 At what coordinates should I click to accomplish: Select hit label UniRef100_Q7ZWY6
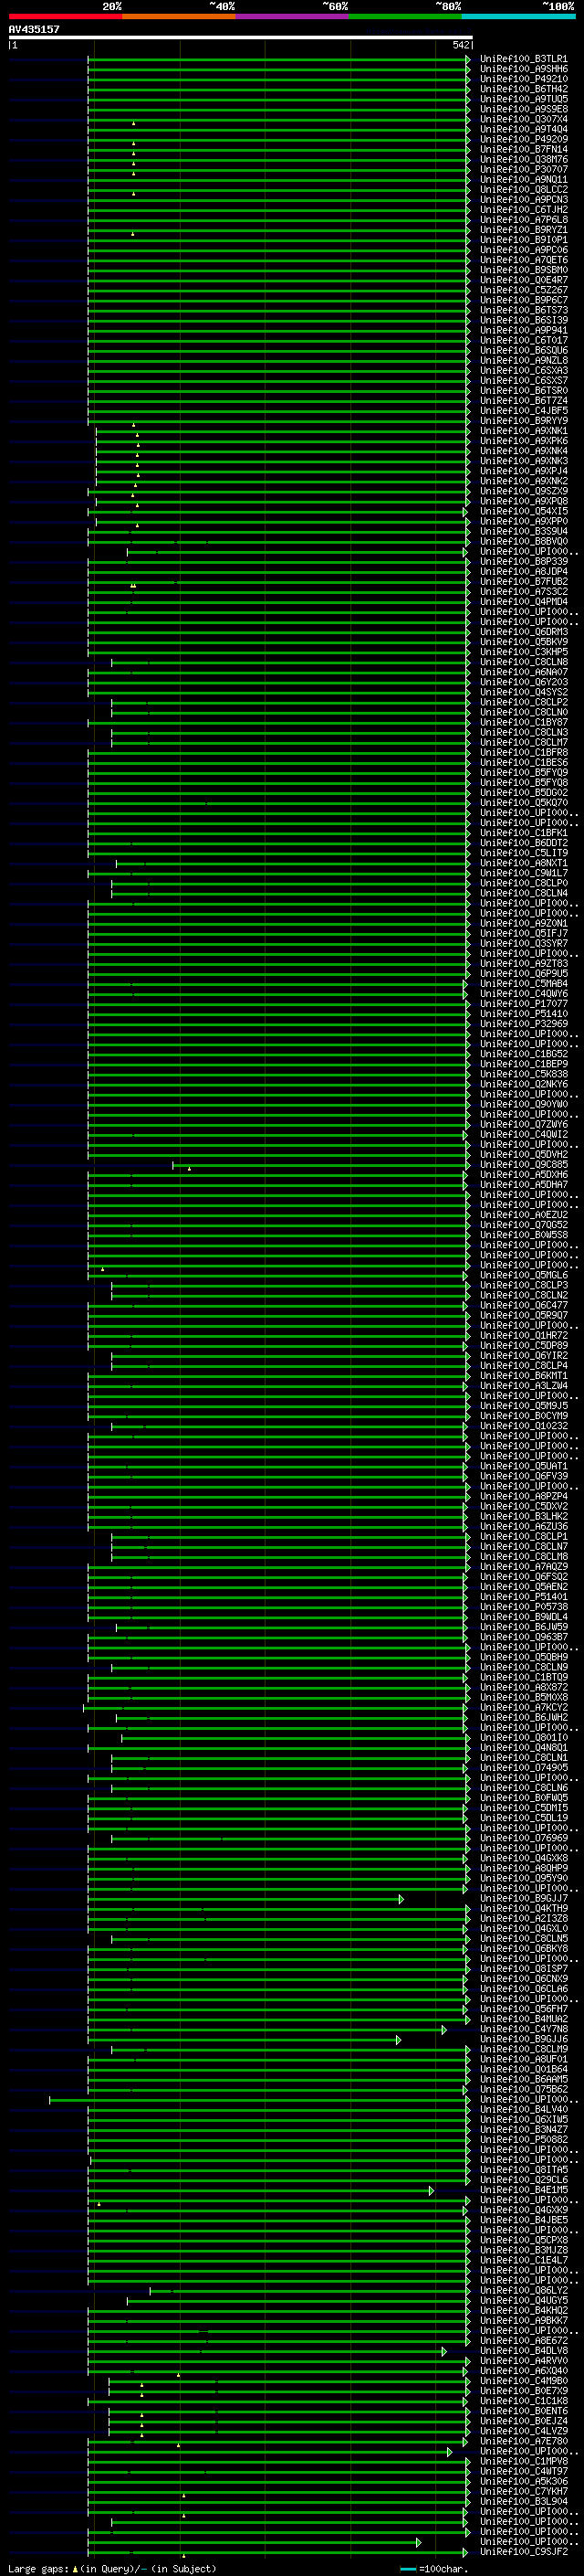524,1125
